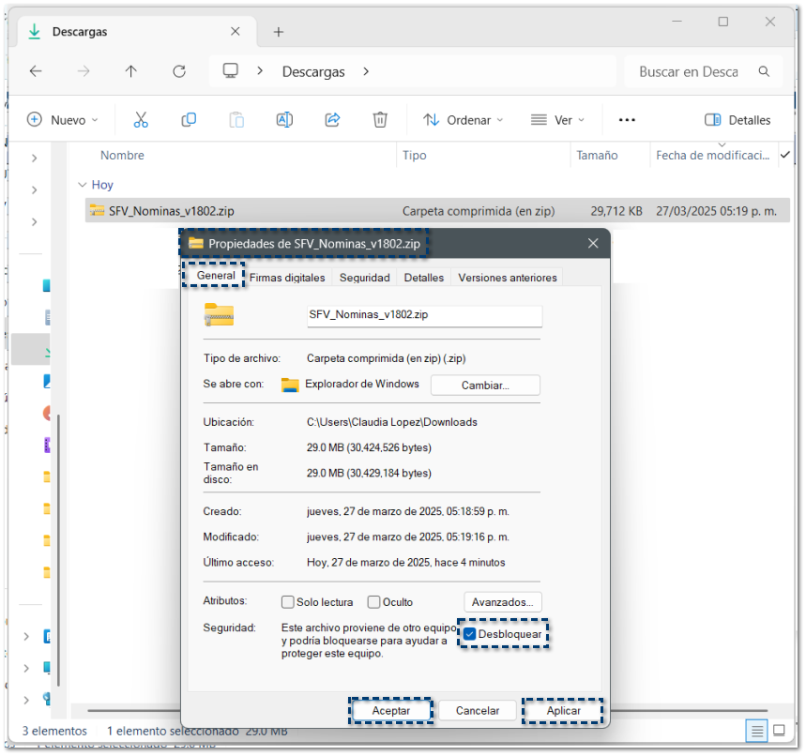The width and height of the screenshot is (806, 756).
Task: Open the Versiones anteriores tab
Action: [x=508, y=278]
